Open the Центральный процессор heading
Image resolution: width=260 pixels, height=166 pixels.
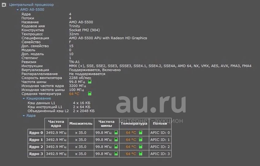[x=31, y=5]
